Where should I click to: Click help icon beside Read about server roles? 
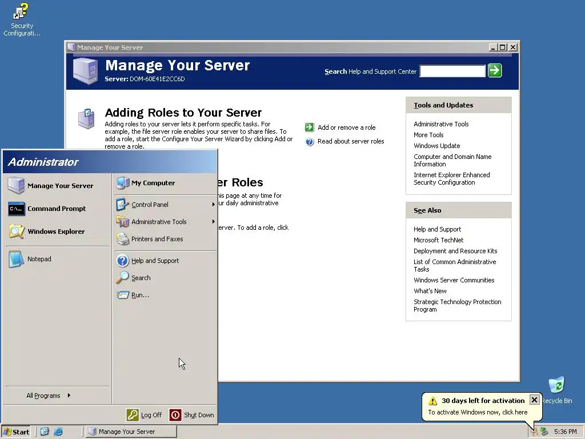310,142
